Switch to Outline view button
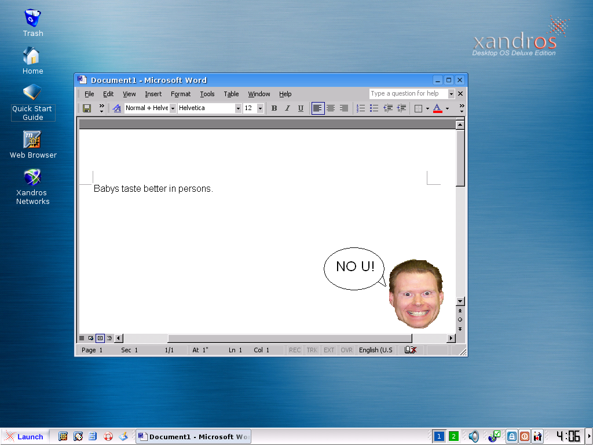The height and width of the screenshot is (445, 593). 109,338
